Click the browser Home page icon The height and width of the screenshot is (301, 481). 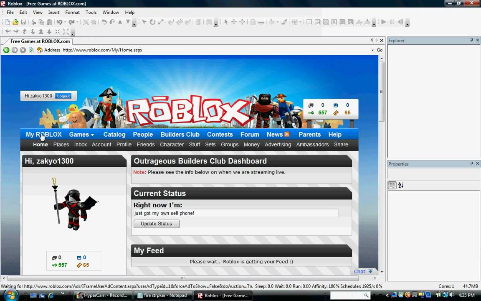click(x=40, y=50)
